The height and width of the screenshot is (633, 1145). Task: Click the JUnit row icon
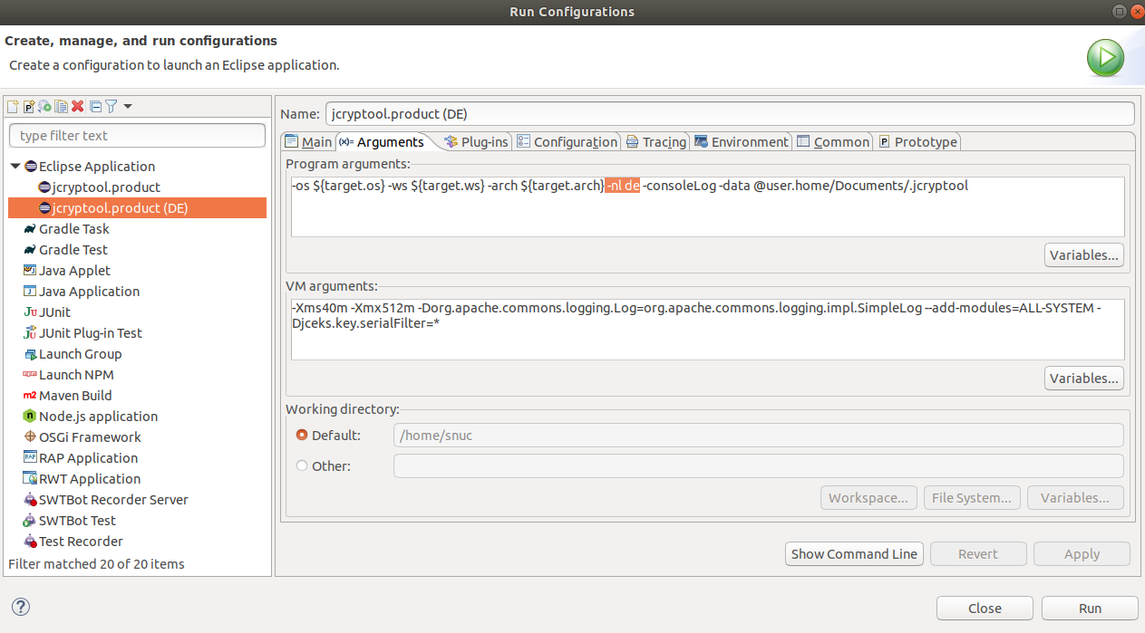pyautogui.click(x=30, y=312)
